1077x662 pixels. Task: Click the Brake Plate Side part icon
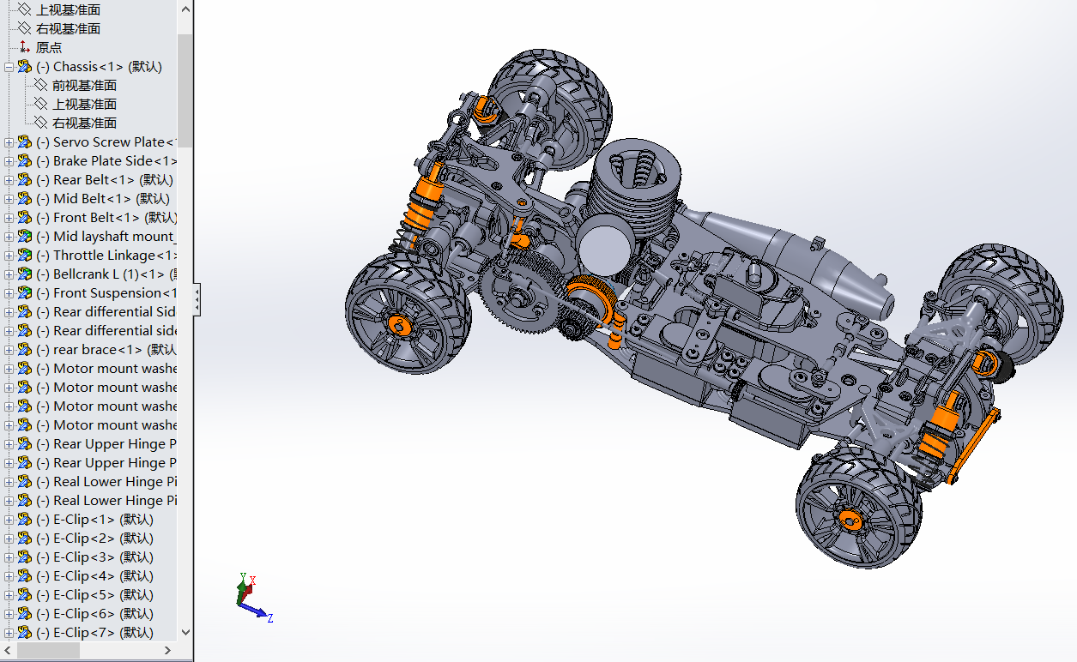click(x=25, y=160)
